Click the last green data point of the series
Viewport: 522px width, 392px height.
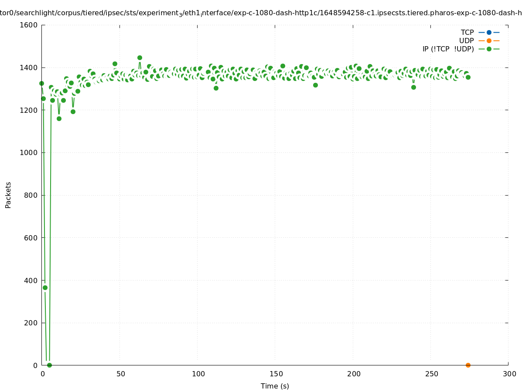click(x=468, y=77)
